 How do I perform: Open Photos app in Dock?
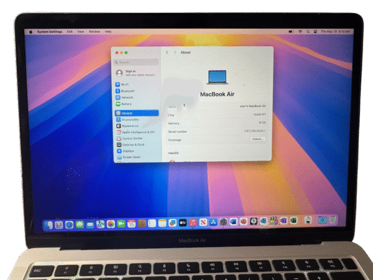(111, 224)
